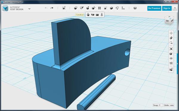Click the LEFT face of the view cube
This screenshot has height=111, width=179.
167,21
